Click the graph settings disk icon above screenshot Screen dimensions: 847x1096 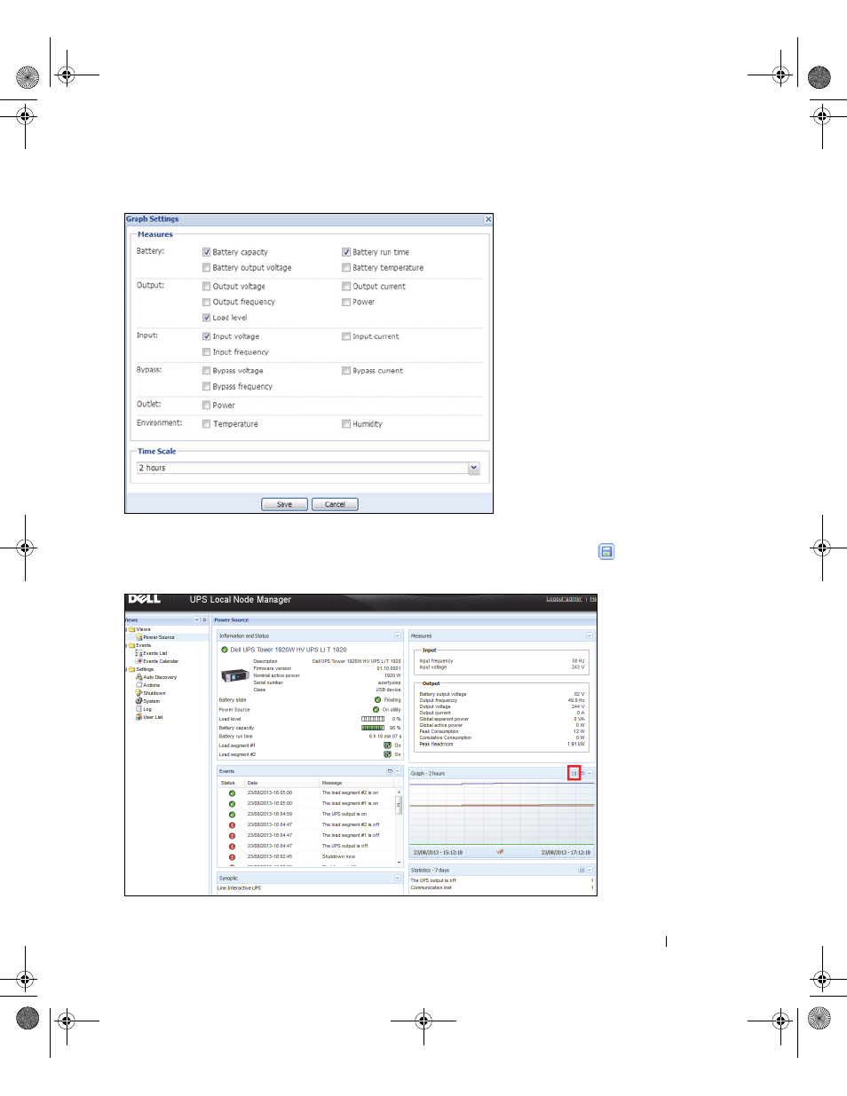tap(606, 552)
